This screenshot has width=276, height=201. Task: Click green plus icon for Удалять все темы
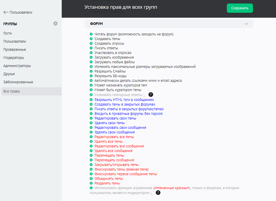coord(91,142)
